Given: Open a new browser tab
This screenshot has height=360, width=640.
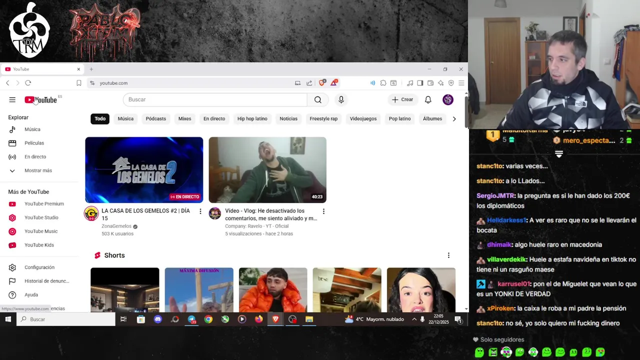Looking at the screenshot, I should click(91, 69).
